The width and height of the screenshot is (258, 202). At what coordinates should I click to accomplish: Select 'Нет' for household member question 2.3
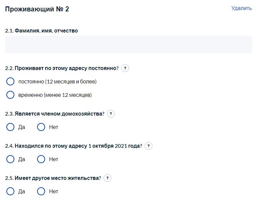pos(41,127)
